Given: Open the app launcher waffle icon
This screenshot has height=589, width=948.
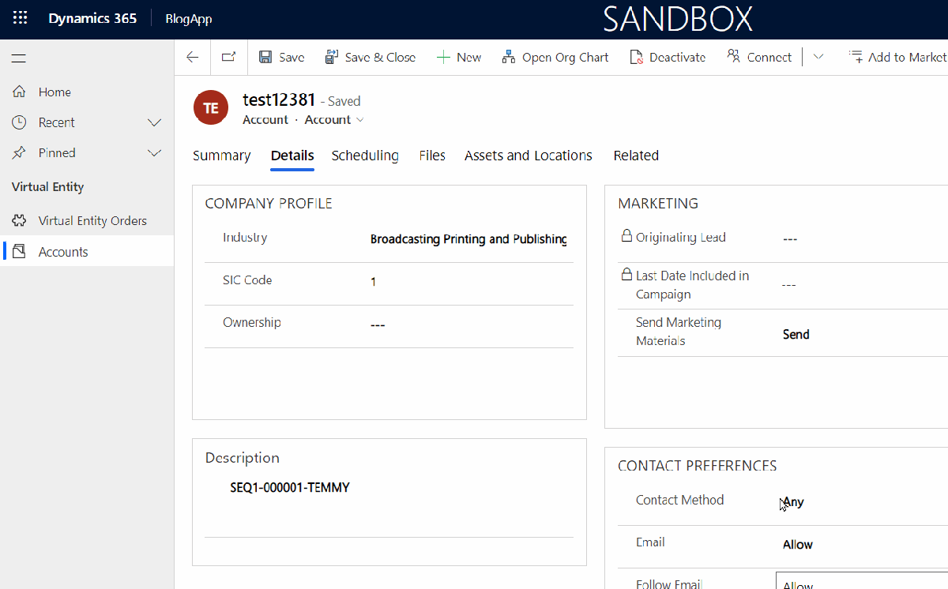Looking at the screenshot, I should (20, 19).
